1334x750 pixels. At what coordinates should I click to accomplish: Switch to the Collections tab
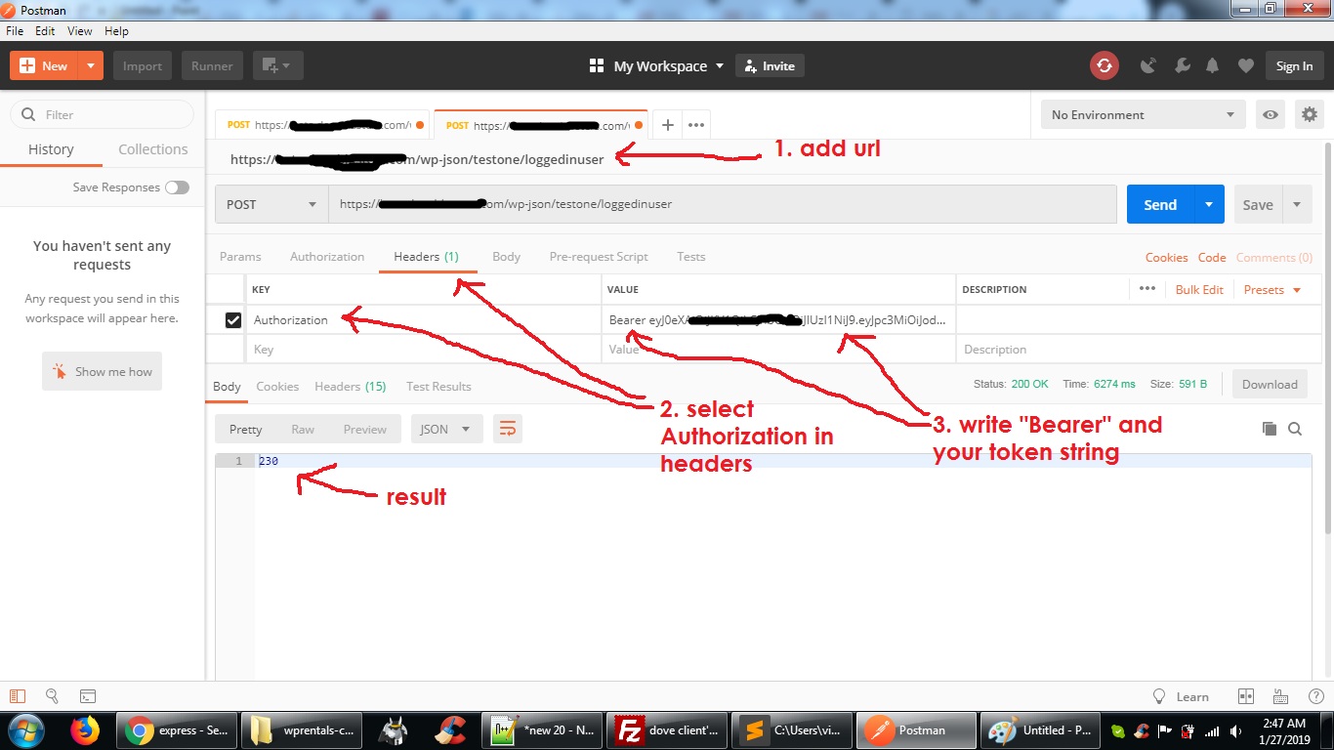pyautogui.click(x=152, y=149)
